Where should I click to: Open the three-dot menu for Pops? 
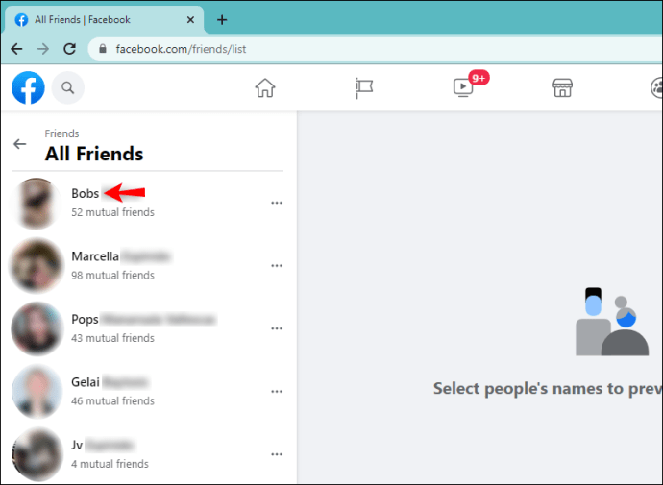277,328
